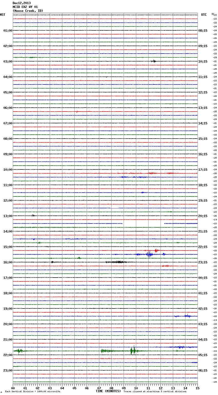
Task: Click the tallest green spike on the 21:45 trace
Action: point(134,350)
